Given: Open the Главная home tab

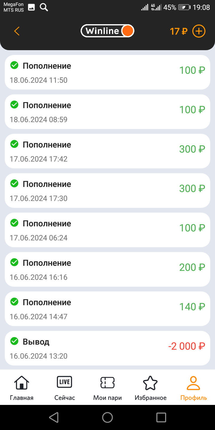Looking at the screenshot, I should click(x=21, y=388).
